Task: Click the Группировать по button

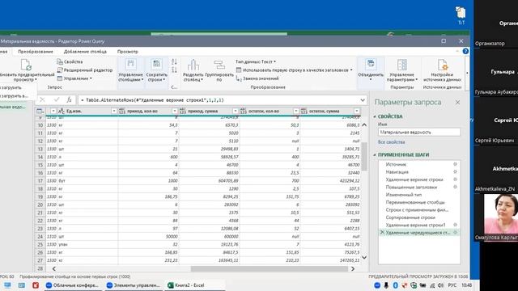Action: (x=219, y=70)
